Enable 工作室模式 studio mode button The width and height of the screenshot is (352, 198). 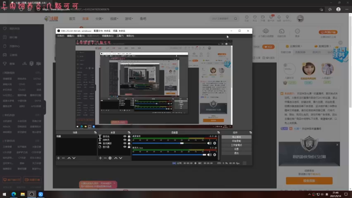(x=236, y=145)
